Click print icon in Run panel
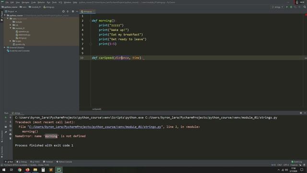Viewport: 307px width, 173px height. click(x=11, y=134)
